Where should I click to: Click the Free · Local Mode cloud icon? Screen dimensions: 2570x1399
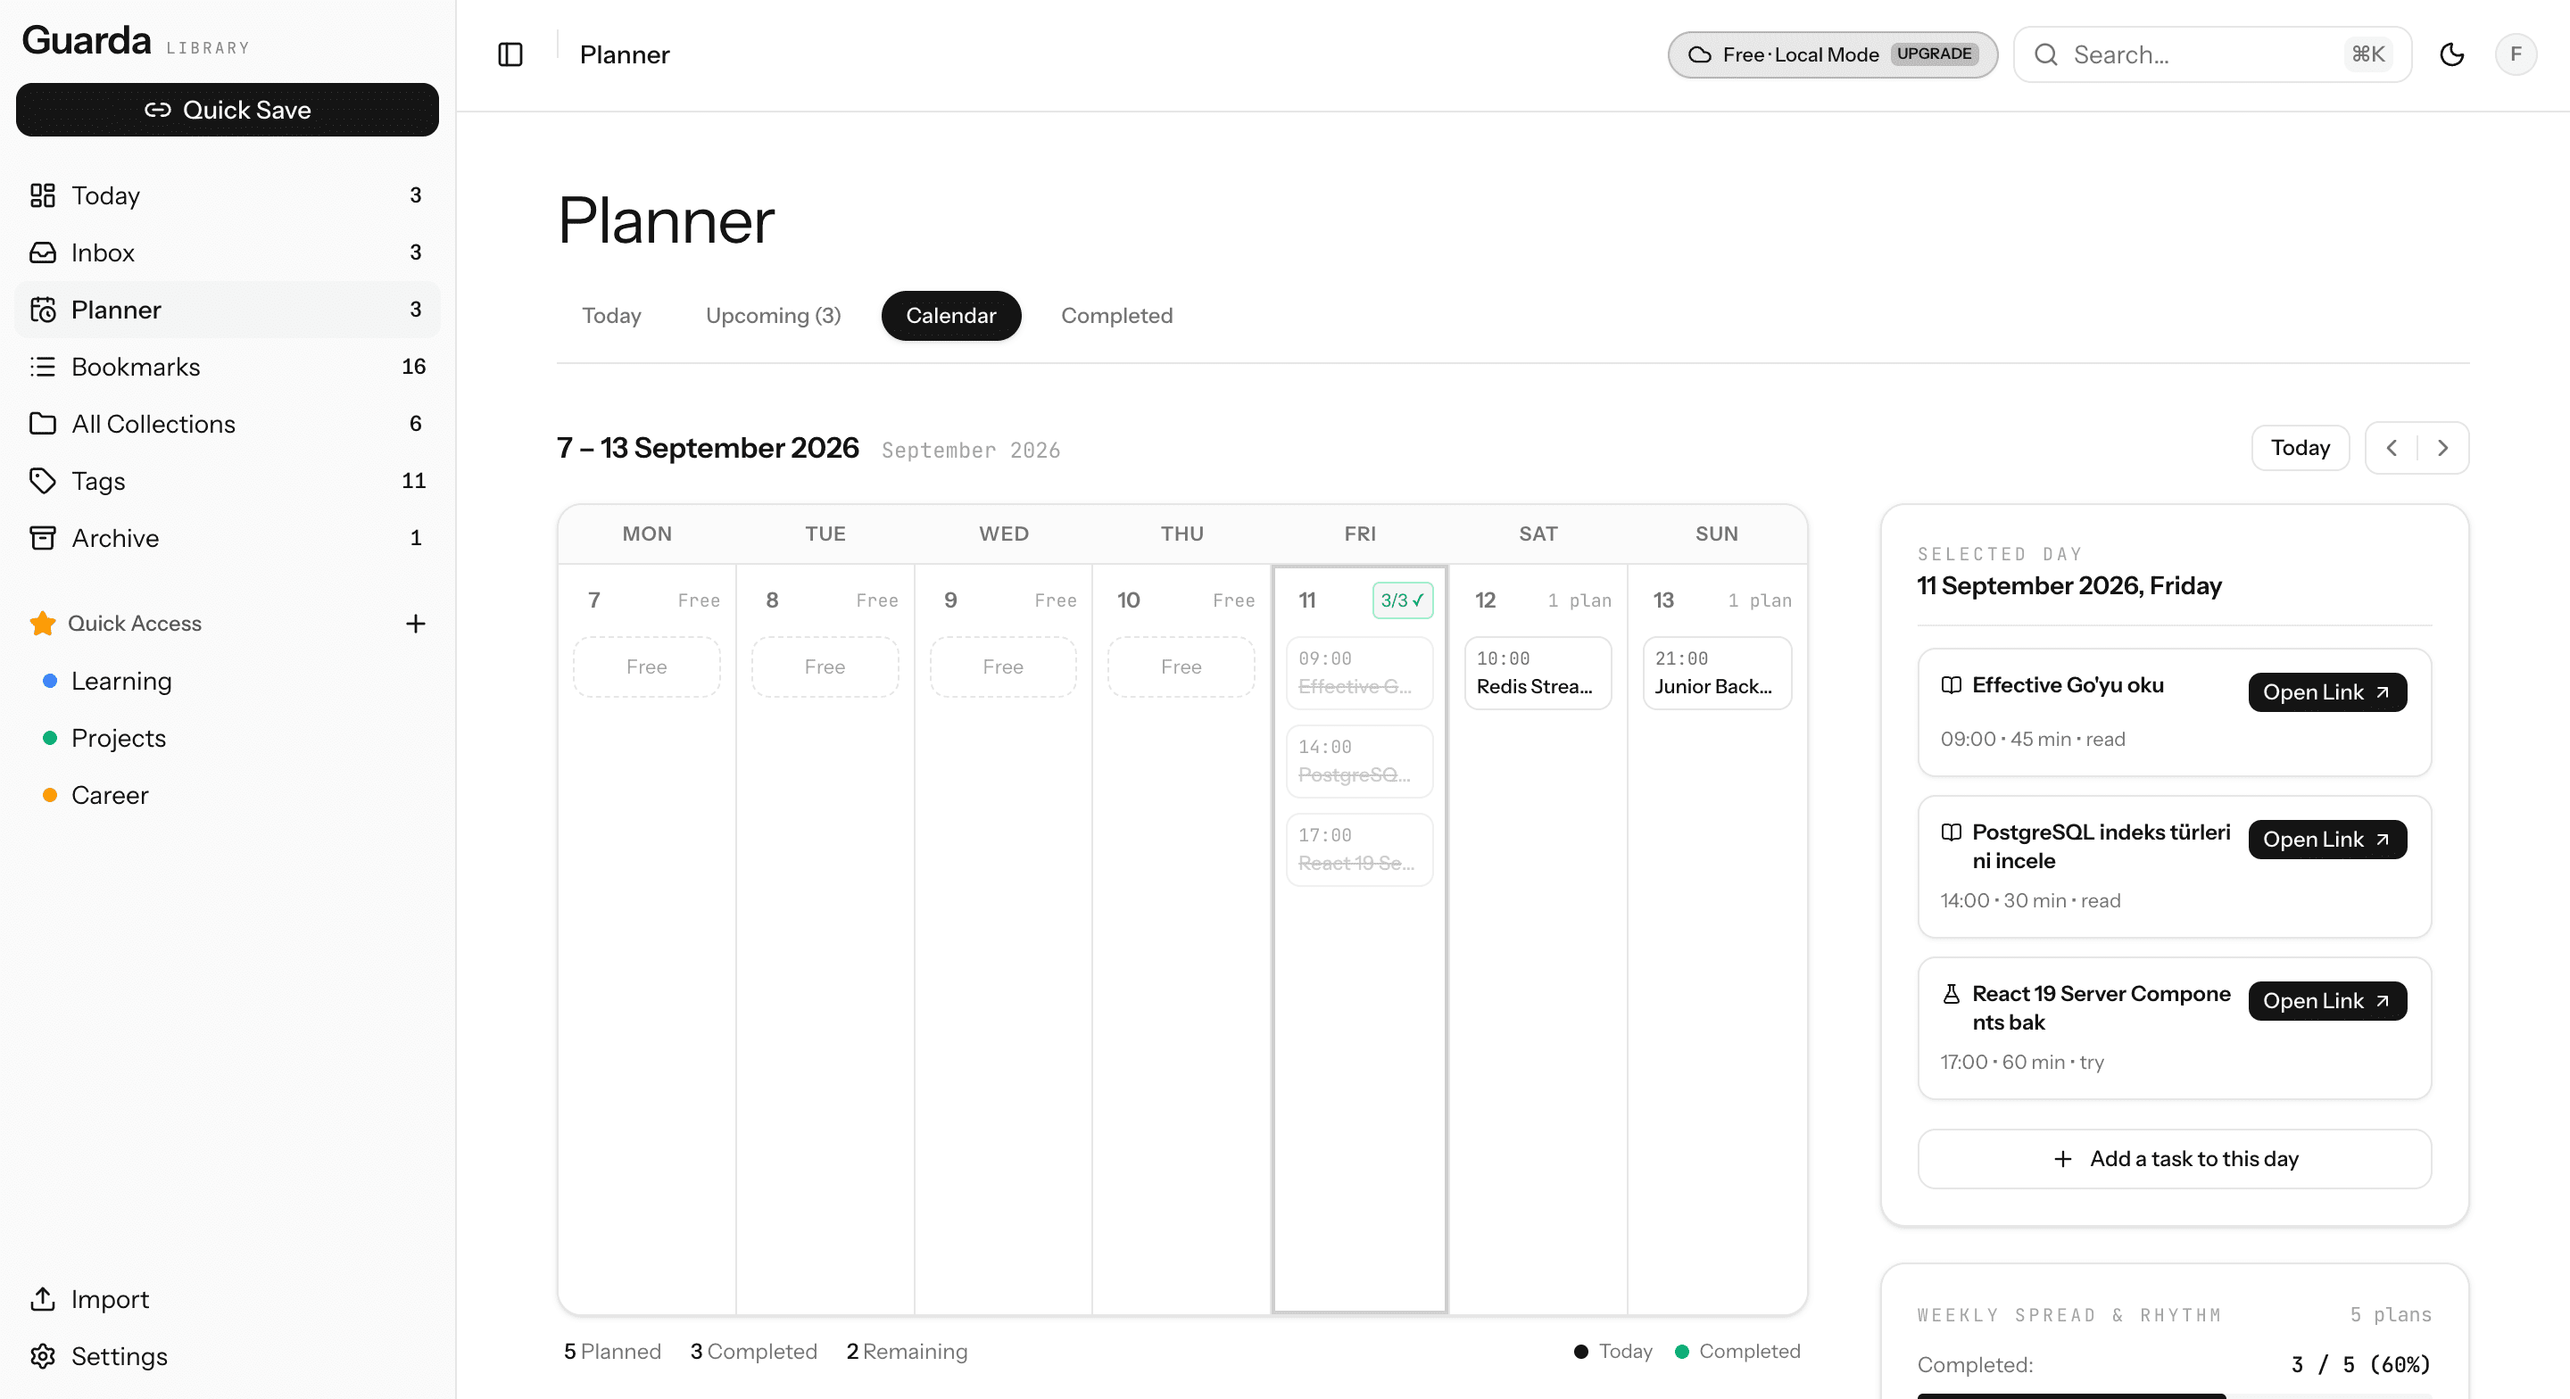click(1699, 55)
